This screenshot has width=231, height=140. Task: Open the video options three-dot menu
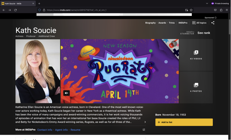(174, 44)
